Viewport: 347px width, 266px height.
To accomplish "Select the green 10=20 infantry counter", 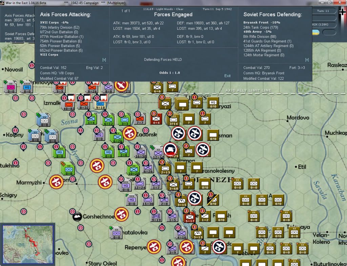I will point(134,170).
